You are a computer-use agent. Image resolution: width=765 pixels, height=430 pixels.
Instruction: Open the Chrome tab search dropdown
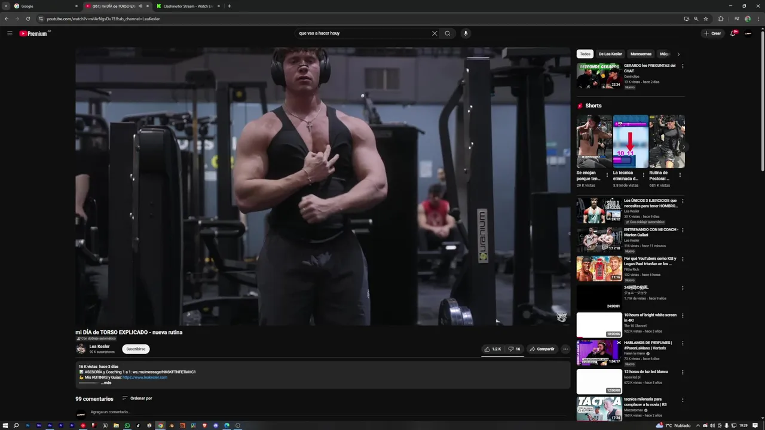coord(5,6)
